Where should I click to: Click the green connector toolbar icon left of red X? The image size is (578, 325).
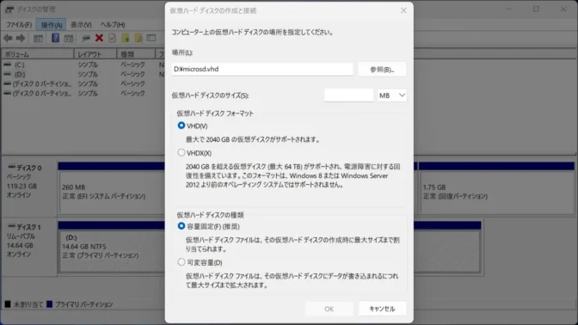86,38
